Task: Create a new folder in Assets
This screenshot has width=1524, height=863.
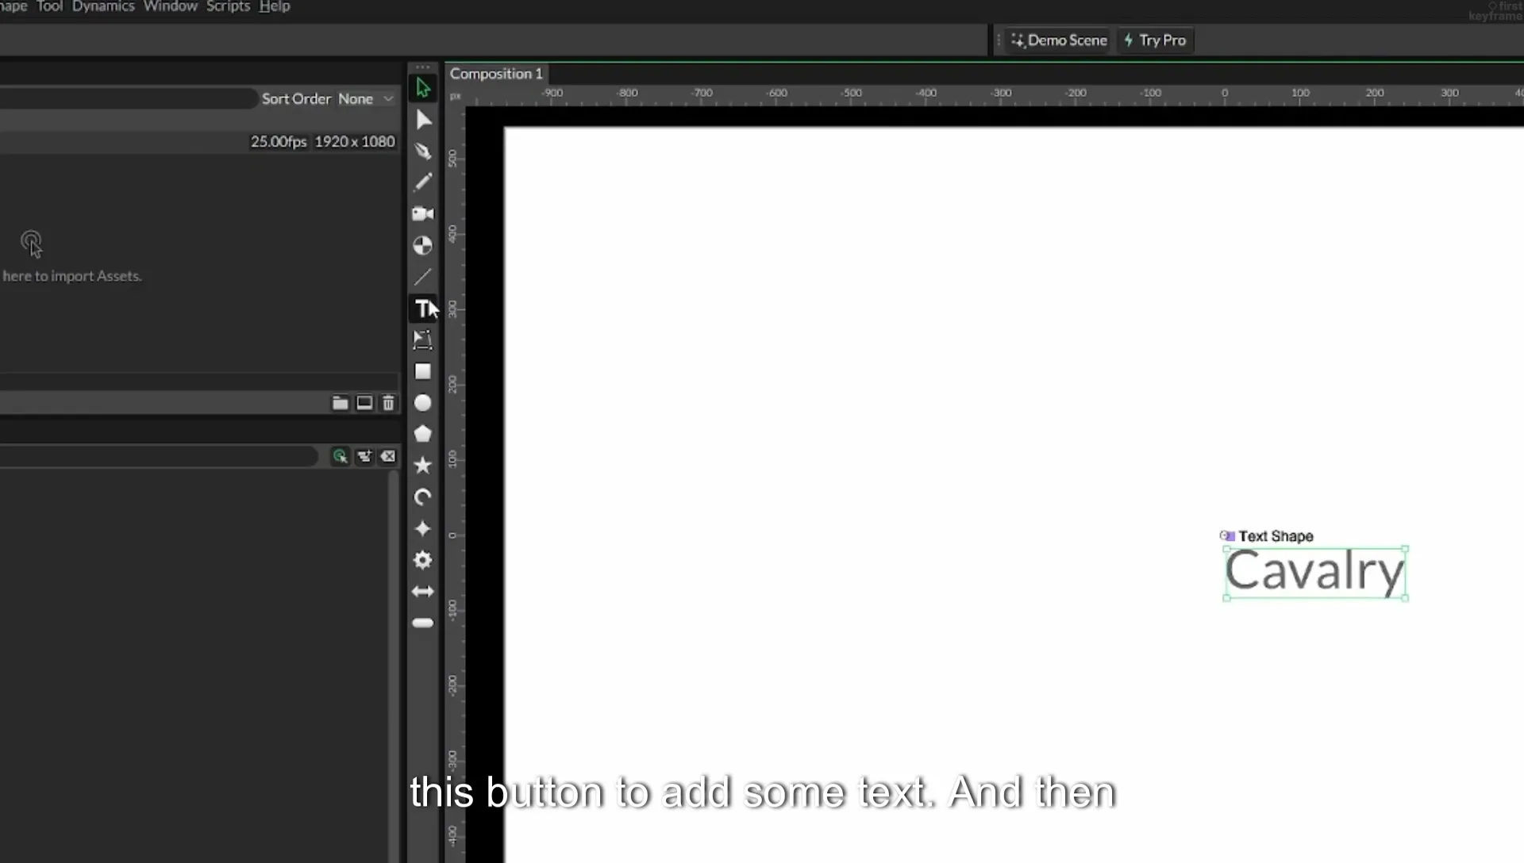Action: pos(340,403)
